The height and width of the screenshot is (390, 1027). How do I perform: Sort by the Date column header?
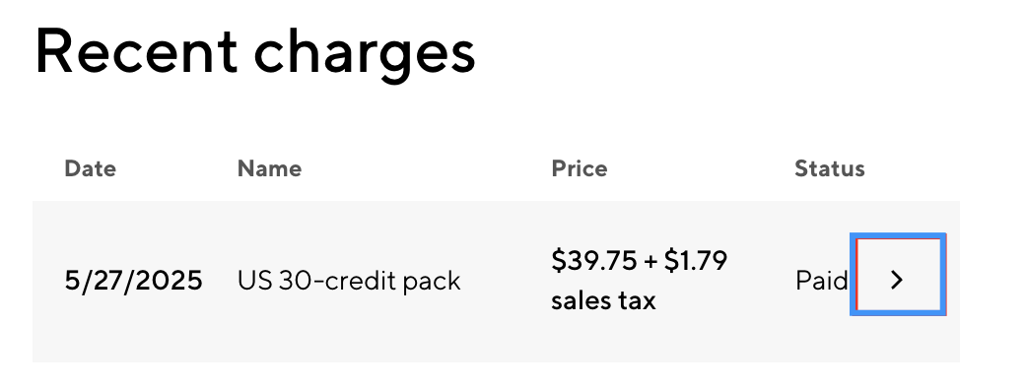pyautogui.click(x=91, y=168)
